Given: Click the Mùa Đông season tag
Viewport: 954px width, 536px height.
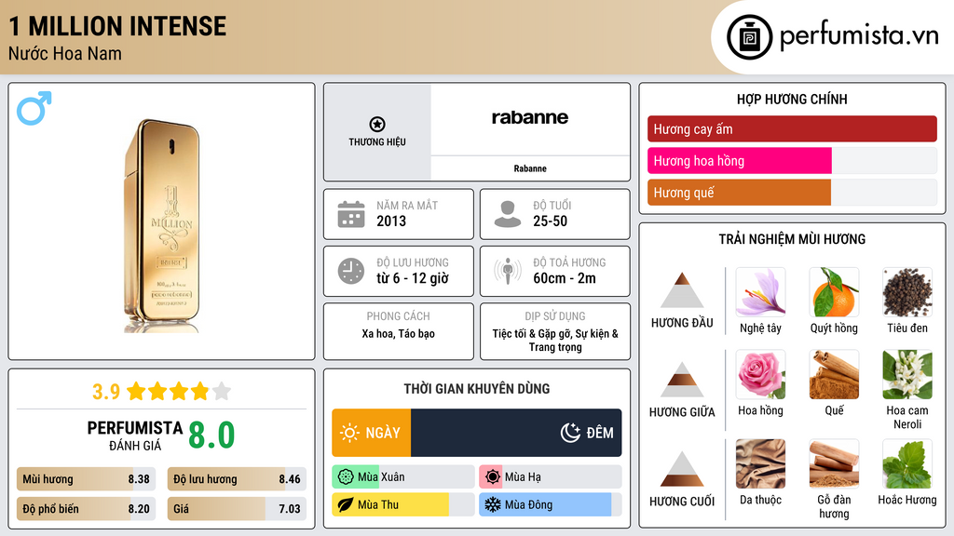Looking at the screenshot, I should [550, 505].
